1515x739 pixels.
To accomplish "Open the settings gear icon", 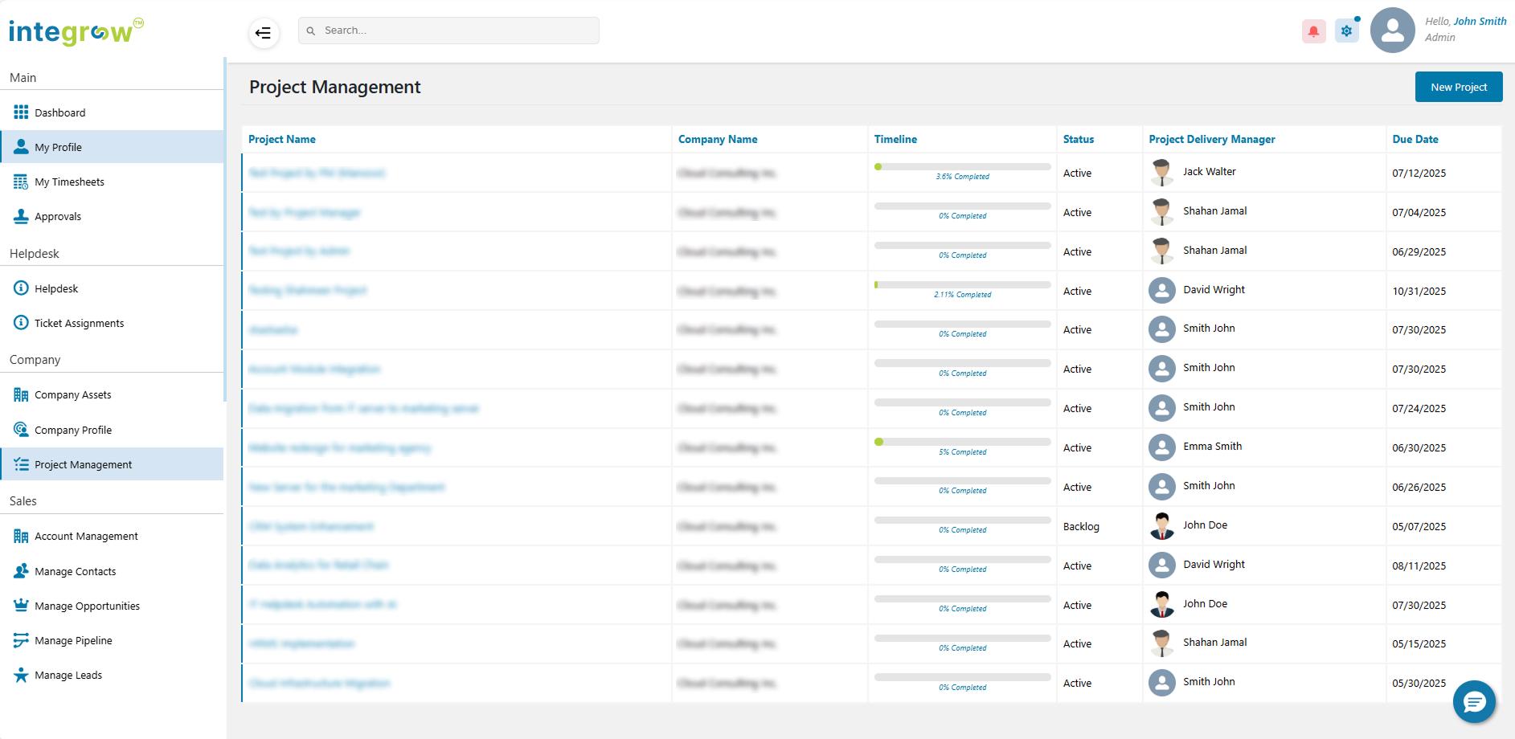I will 1346,31.
